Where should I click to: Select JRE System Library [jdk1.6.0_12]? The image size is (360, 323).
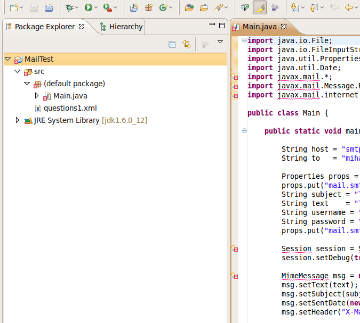pos(91,120)
